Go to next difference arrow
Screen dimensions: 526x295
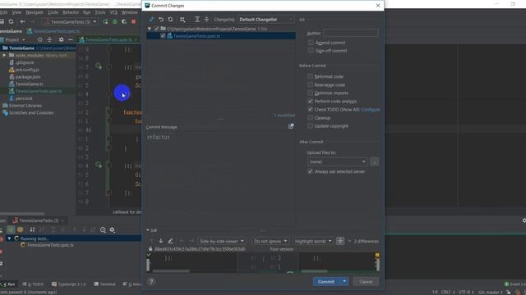click(161, 241)
